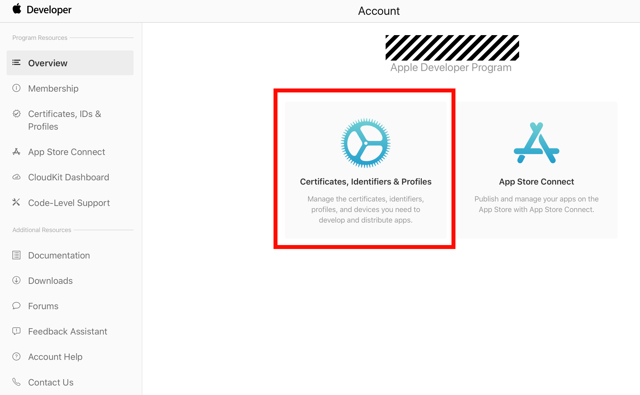Open the App Store Connect card title
640x395 pixels.
pyautogui.click(x=536, y=182)
